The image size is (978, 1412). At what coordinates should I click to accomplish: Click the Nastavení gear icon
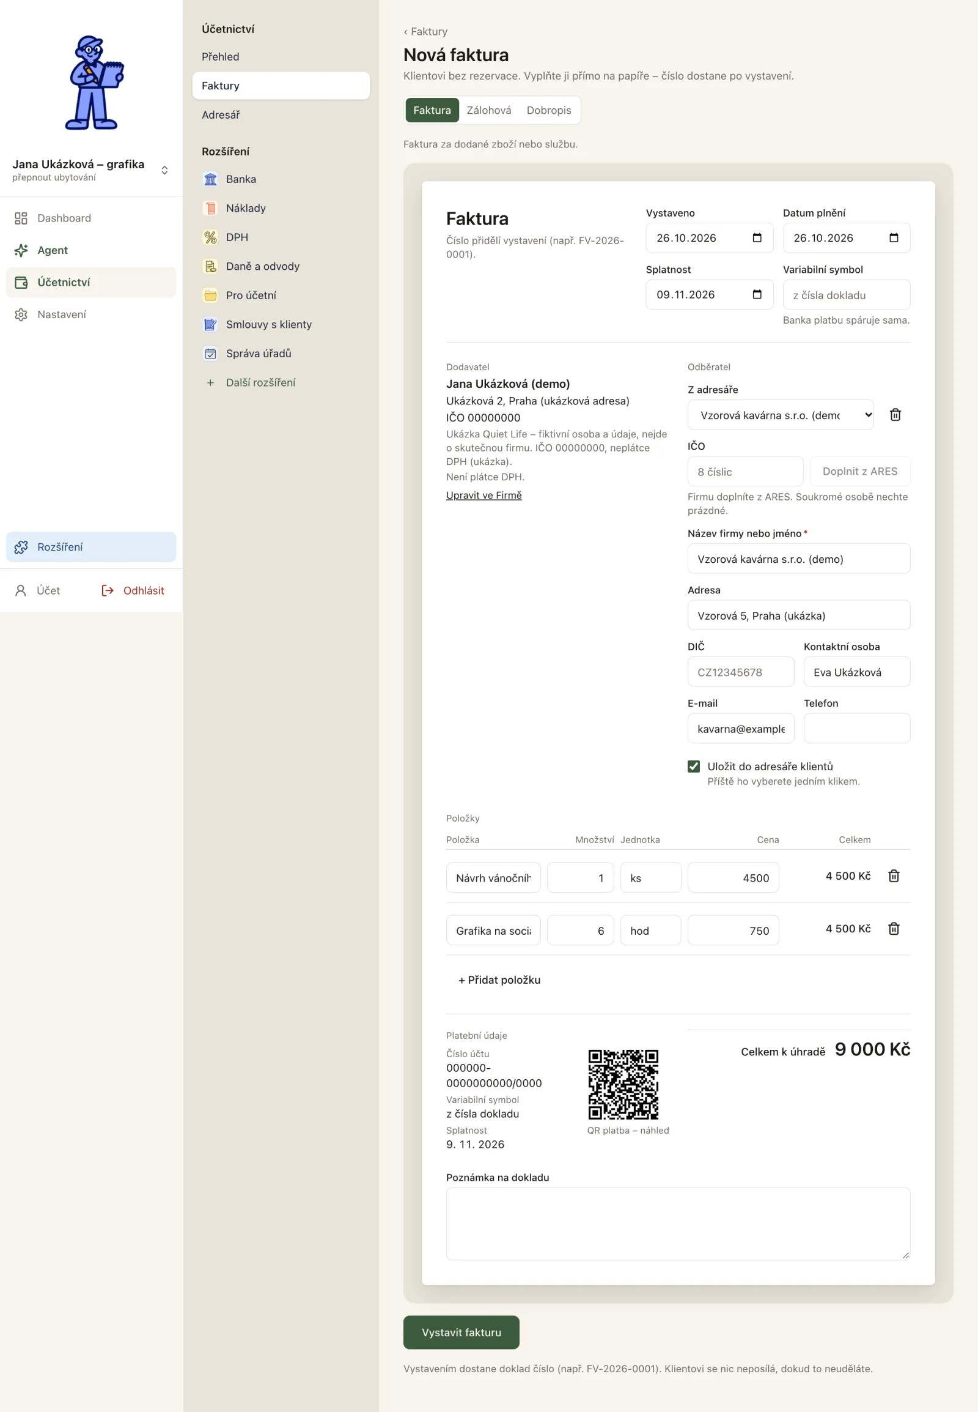point(21,314)
